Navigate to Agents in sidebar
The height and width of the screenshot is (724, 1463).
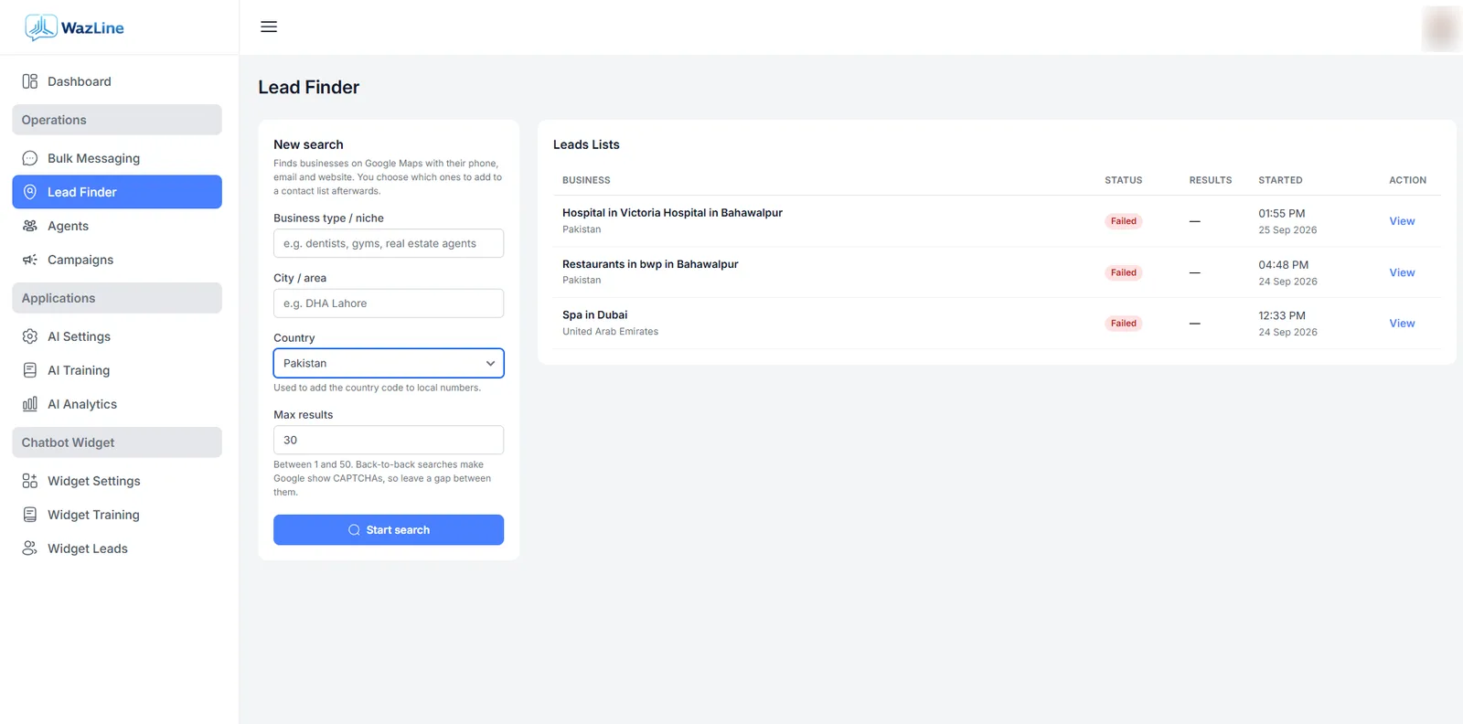click(117, 226)
